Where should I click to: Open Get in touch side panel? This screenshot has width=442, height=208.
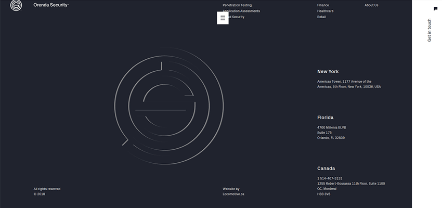coord(429,30)
